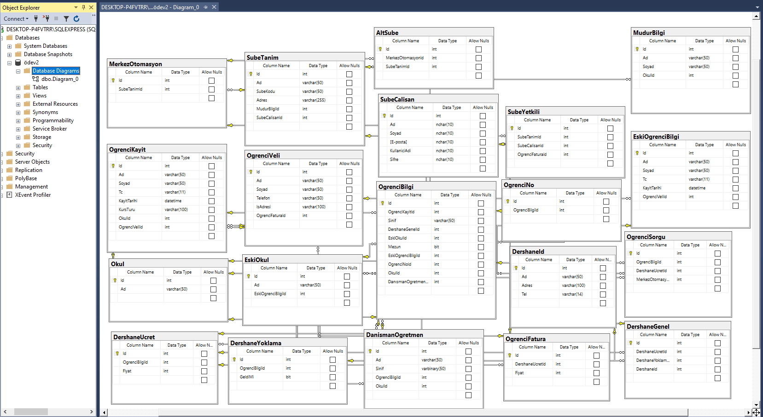Check Allow Nulls for Adres in SubeTanim
This screenshot has height=417, width=763.
tap(349, 100)
